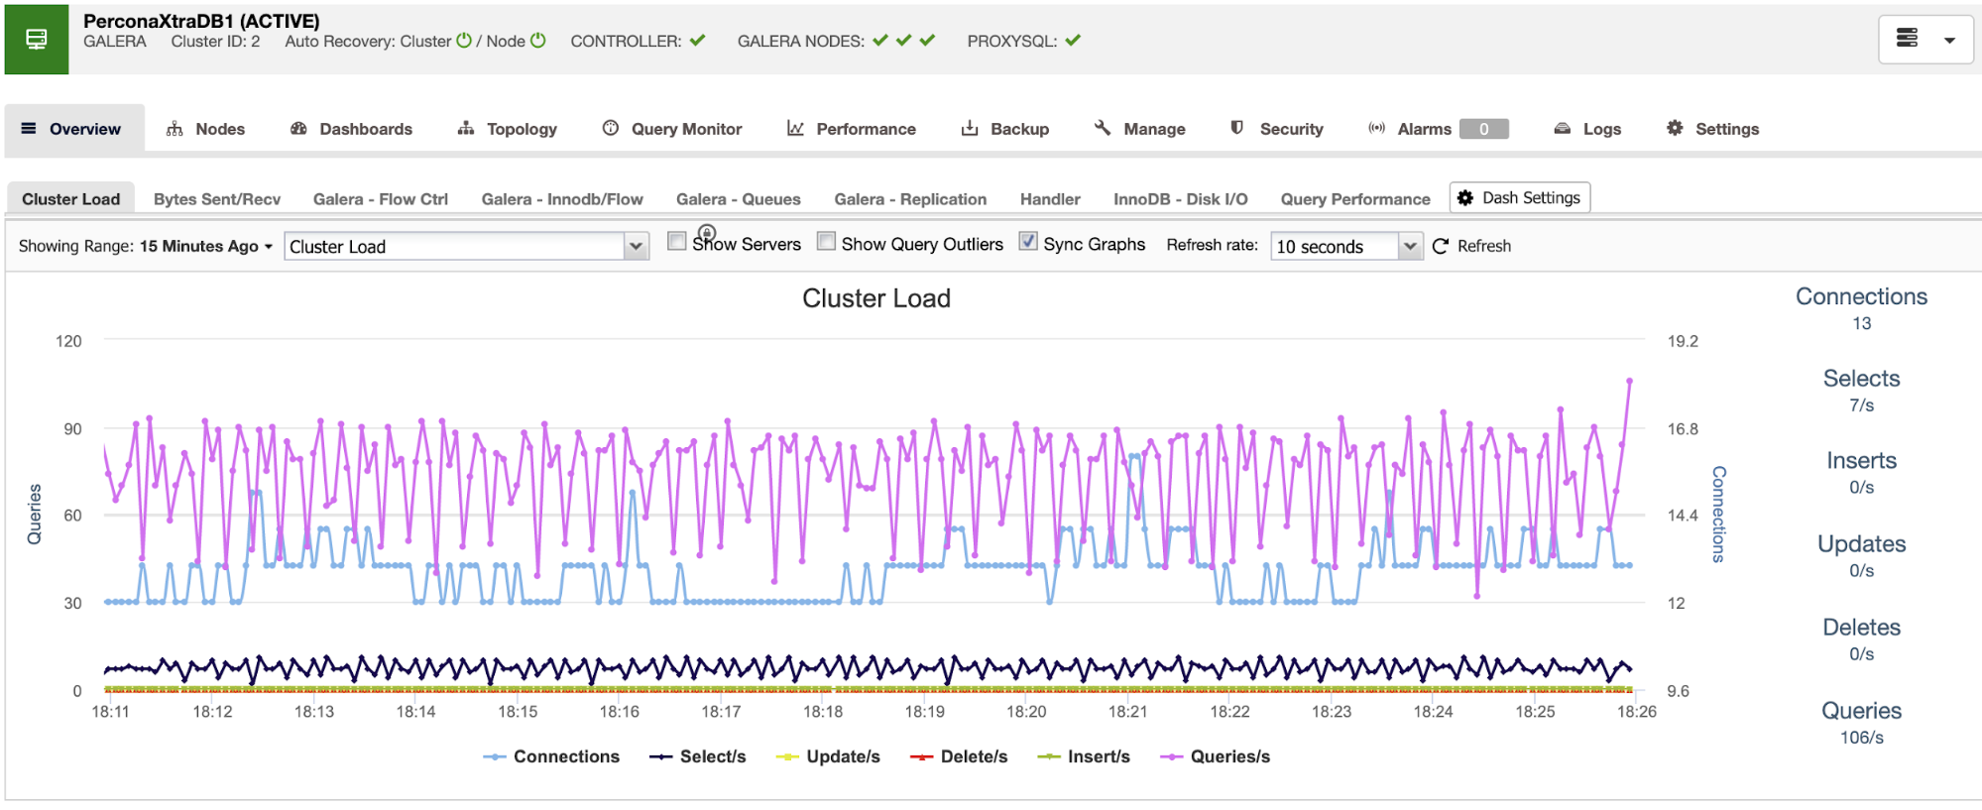Select the Bytes Sent/Recv dashboard tab
Screen dimensions: 1982x810
217,199
